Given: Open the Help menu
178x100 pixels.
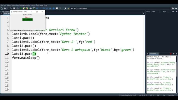Looking at the screenshot, I should [x=45, y=5].
